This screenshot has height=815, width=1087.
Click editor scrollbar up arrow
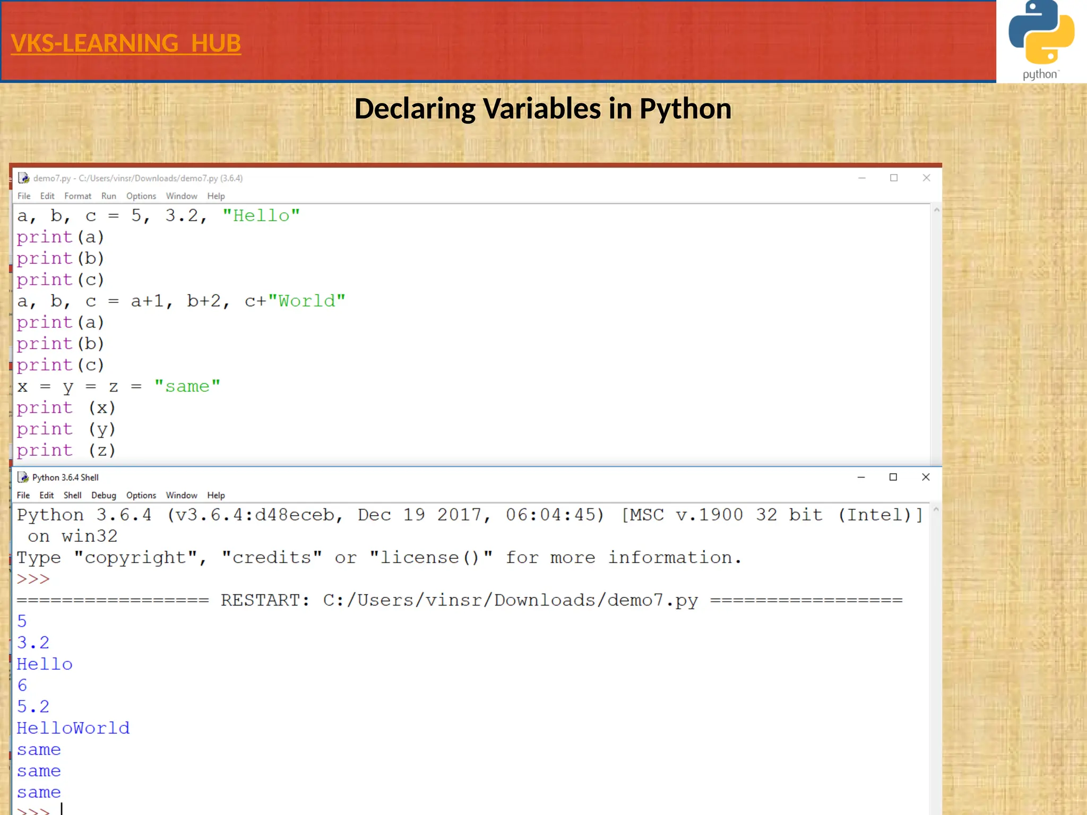click(x=937, y=210)
